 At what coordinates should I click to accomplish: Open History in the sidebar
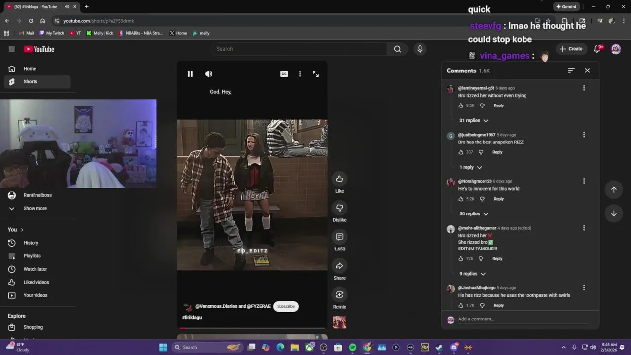(37, 243)
